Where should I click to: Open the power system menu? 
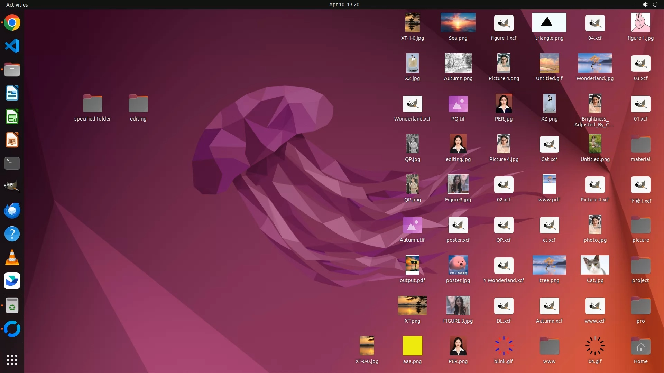(x=655, y=4)
